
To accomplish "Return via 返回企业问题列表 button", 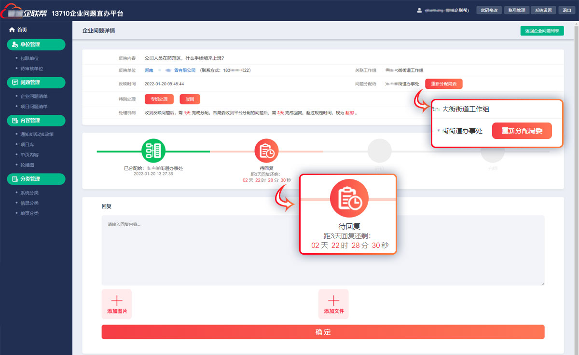I will click(x=542, y=31).
